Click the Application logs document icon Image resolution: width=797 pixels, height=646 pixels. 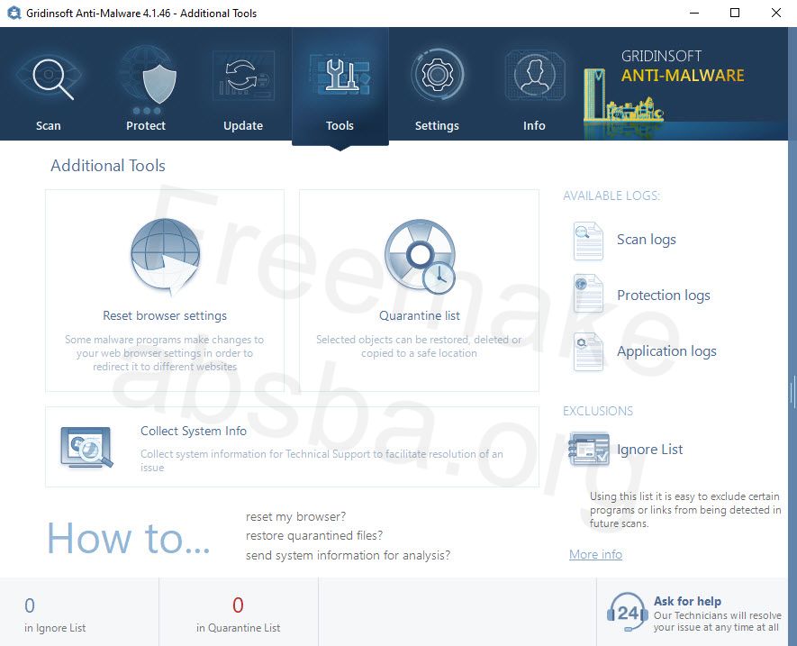coord(588,351)
